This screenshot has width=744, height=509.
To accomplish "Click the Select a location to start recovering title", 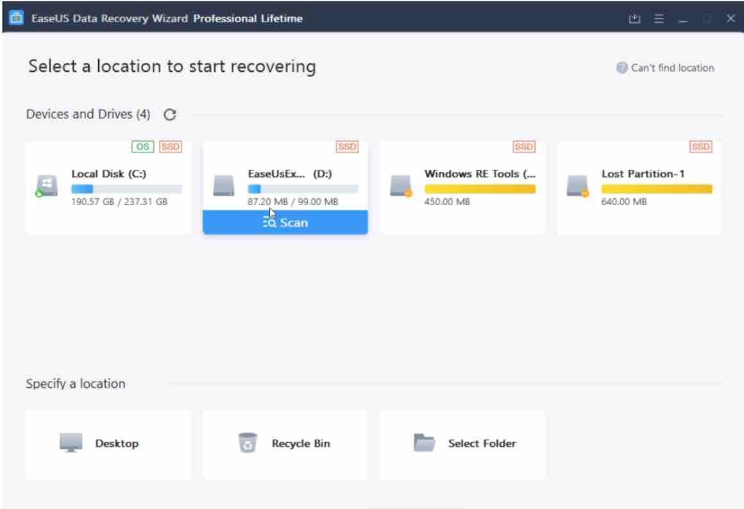I will (172, 67).
